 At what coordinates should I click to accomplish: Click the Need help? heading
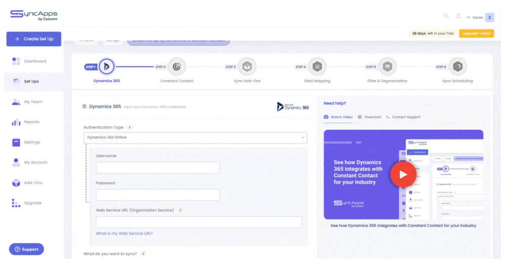334,103
